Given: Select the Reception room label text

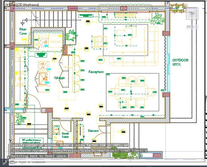Looking at the screenshot, I should click(96, 72).
